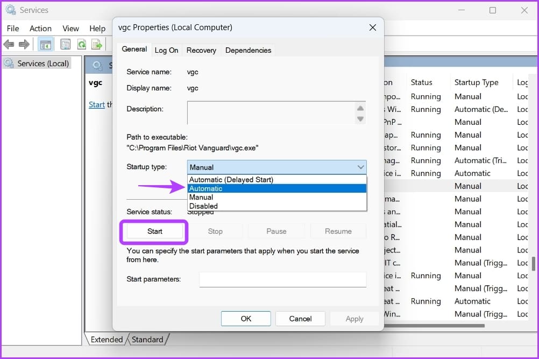Viewport: 539px width, 359px height.
Task: Open the Action menu
Action: 40,29
